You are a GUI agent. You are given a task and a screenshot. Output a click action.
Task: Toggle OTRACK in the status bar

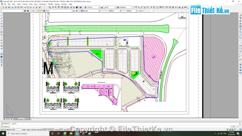click(51, 130)
